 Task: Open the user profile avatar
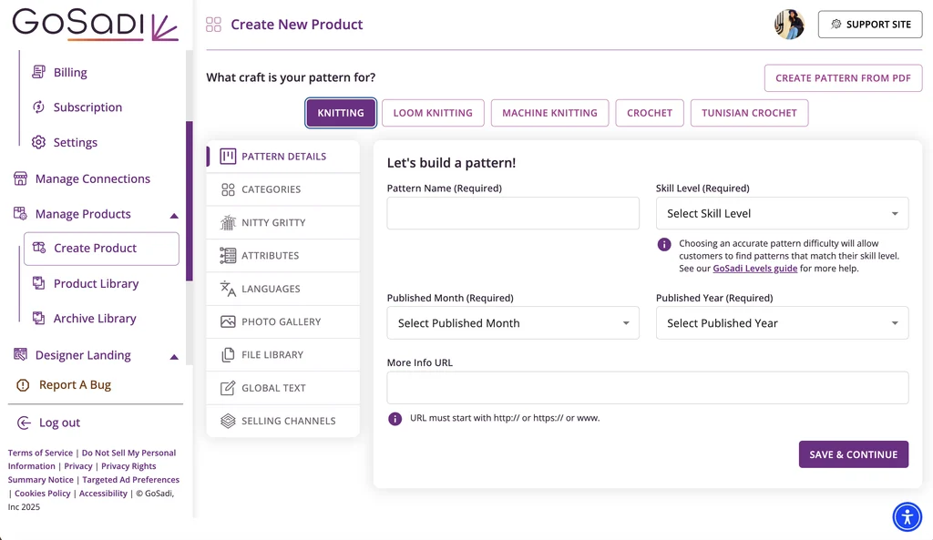pos(789,25)
